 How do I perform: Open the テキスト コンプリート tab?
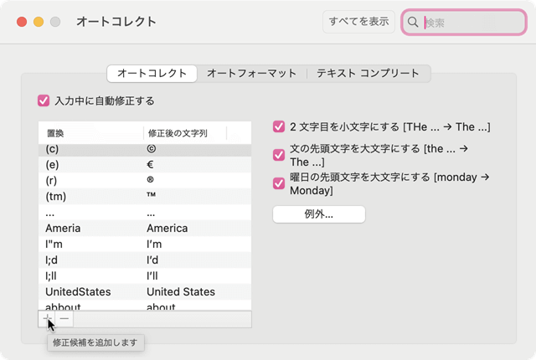point(368,74)
